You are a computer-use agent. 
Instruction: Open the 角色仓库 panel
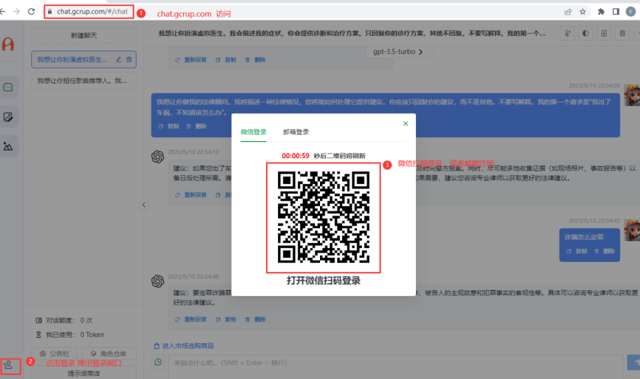point(108,354)
